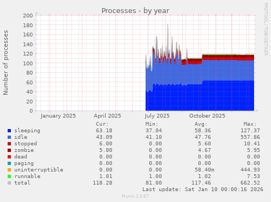Click the dead legend color swatch
271x202 pixels.
pos(9,157)
